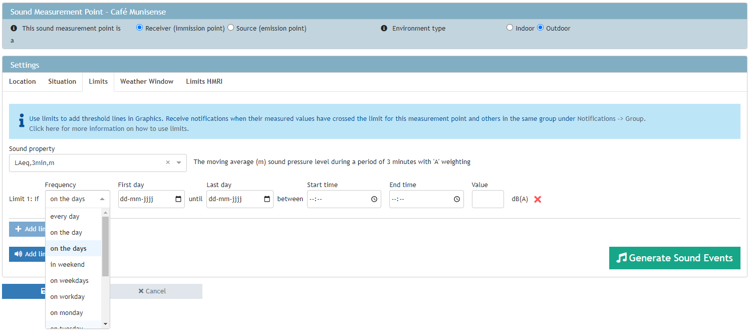Expand the Sound property dropdown arrow

coord(179,162)
